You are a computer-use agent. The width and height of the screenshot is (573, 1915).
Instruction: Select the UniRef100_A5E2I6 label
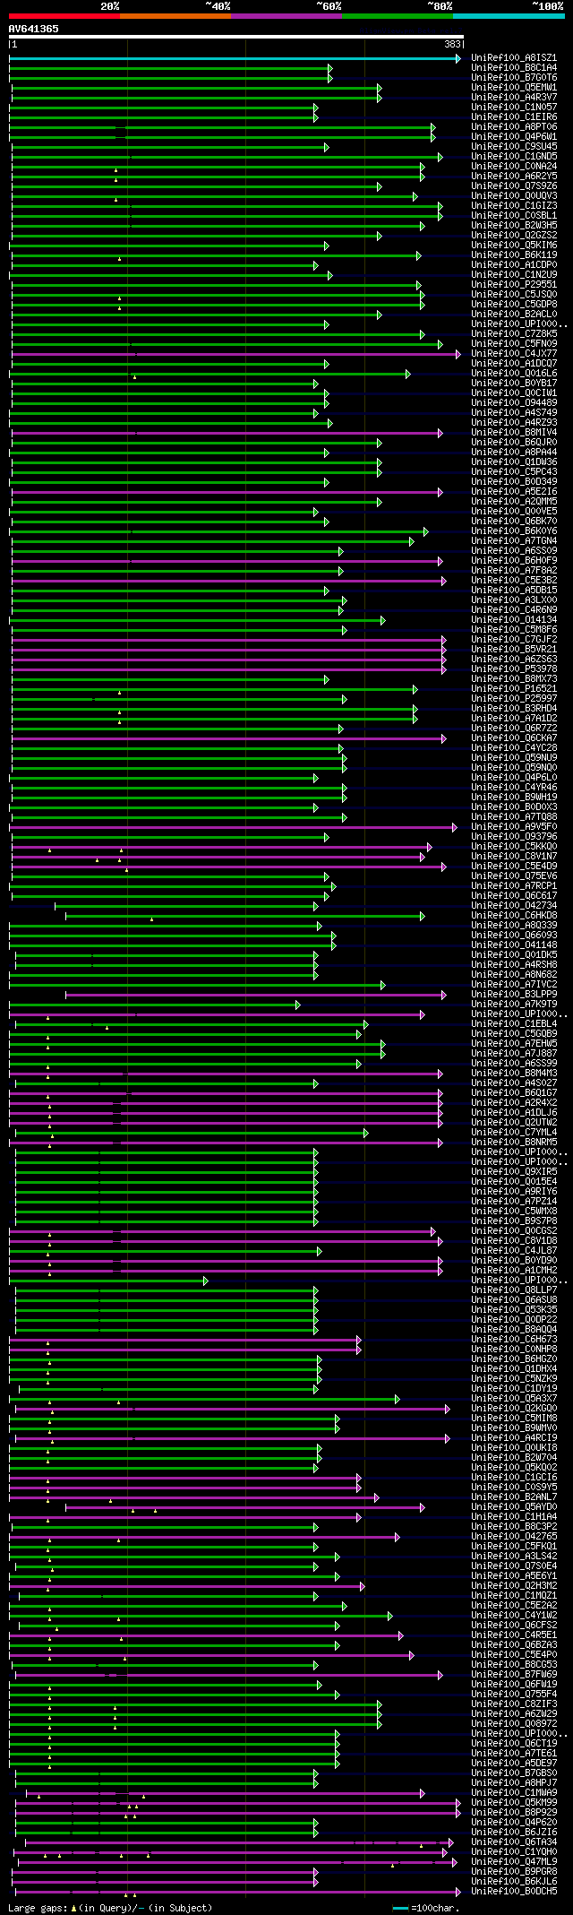514,492
